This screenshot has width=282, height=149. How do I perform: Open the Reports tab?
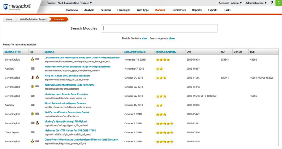coord(197,10)
